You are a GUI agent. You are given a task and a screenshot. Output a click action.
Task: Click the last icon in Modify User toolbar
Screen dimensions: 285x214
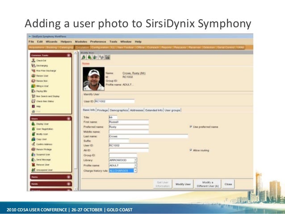click(107, 57)
